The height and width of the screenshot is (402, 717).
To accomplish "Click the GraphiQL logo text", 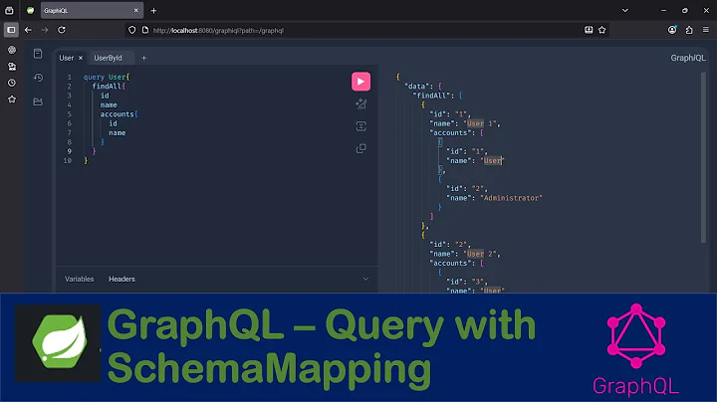I will click(688, 58).
